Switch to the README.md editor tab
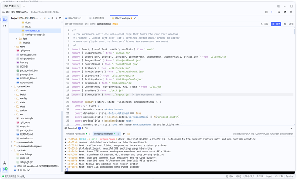This screenshot has width=297, height=180. [75, 19]
